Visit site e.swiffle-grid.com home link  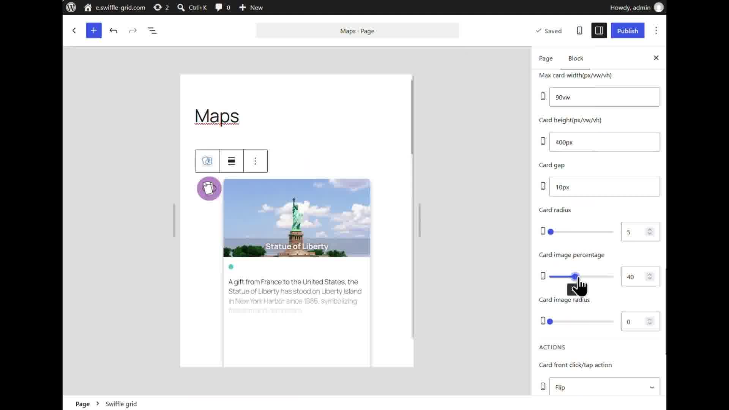[115, 7]
